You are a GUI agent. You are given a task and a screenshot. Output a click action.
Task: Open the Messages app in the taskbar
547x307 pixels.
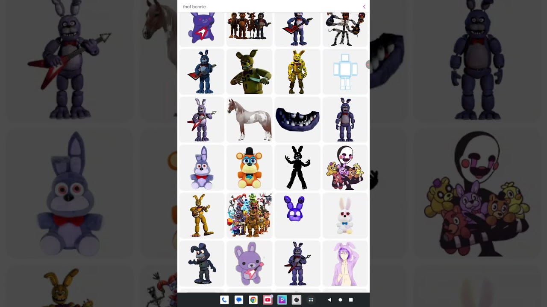pos(239,300)
